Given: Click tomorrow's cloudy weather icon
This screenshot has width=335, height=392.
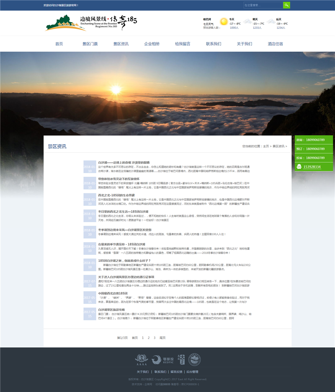Looking at the screenshot, I should coord(247,21).
